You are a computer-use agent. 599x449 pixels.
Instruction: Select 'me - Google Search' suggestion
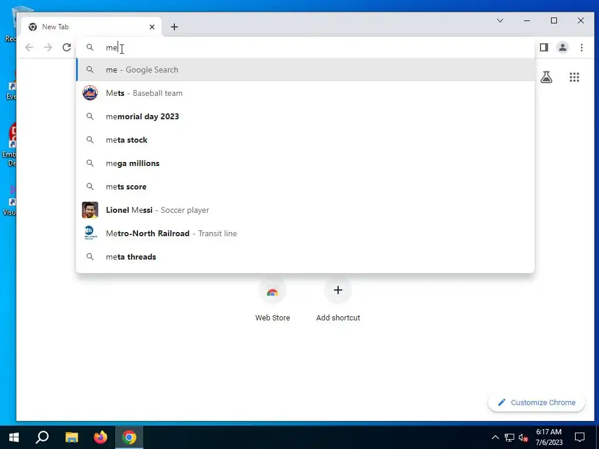(x=305, y=70)
